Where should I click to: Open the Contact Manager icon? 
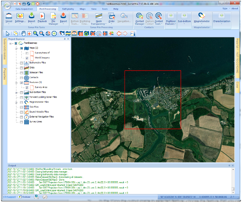click(x=140, y=16)
